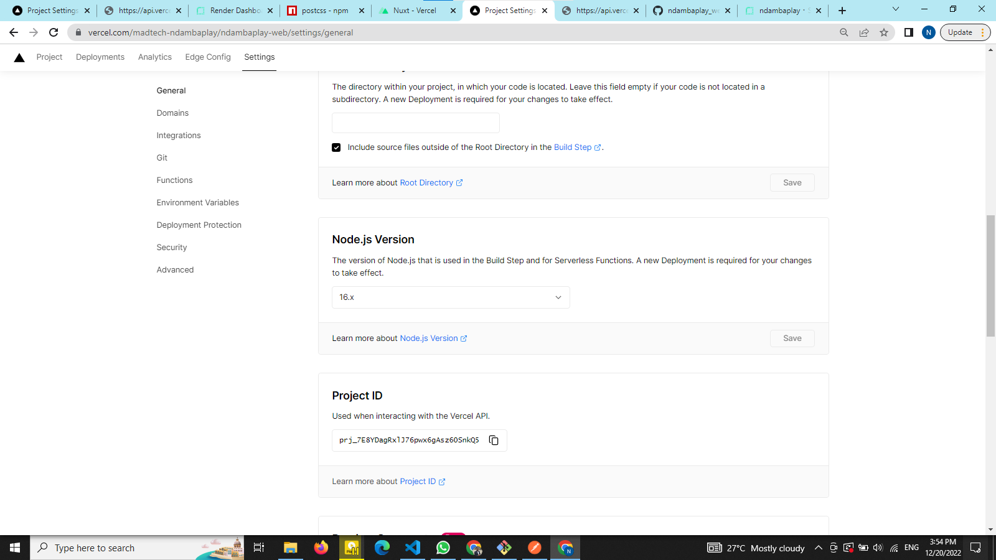Screen dimensions: 996x560
Task: Open Functions settings section
Action: point(174,180)
